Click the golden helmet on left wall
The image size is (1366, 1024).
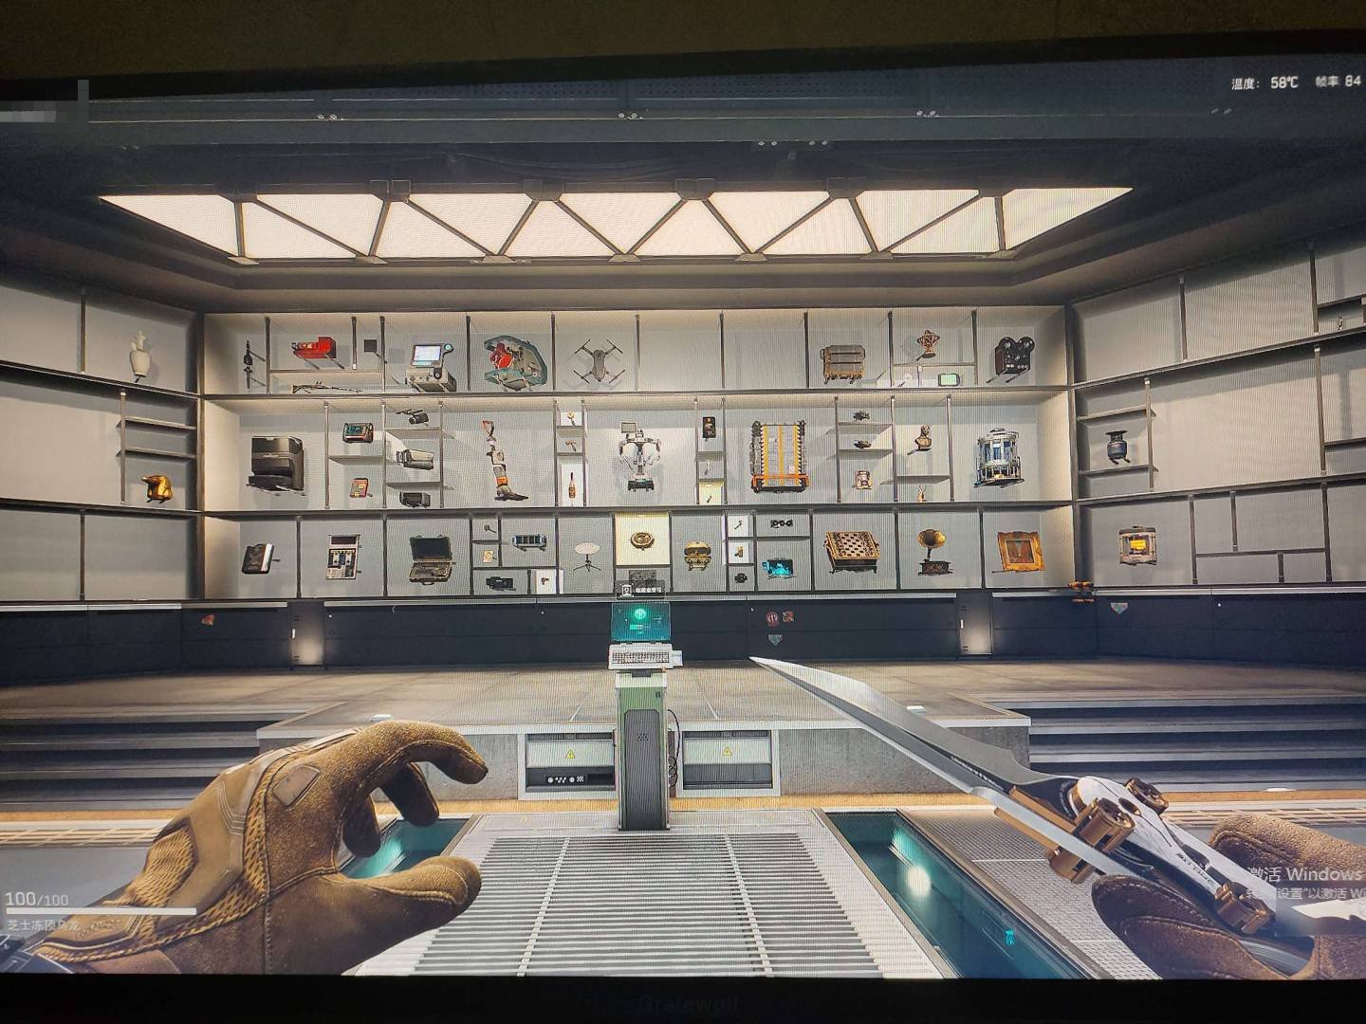coord(157,488)
